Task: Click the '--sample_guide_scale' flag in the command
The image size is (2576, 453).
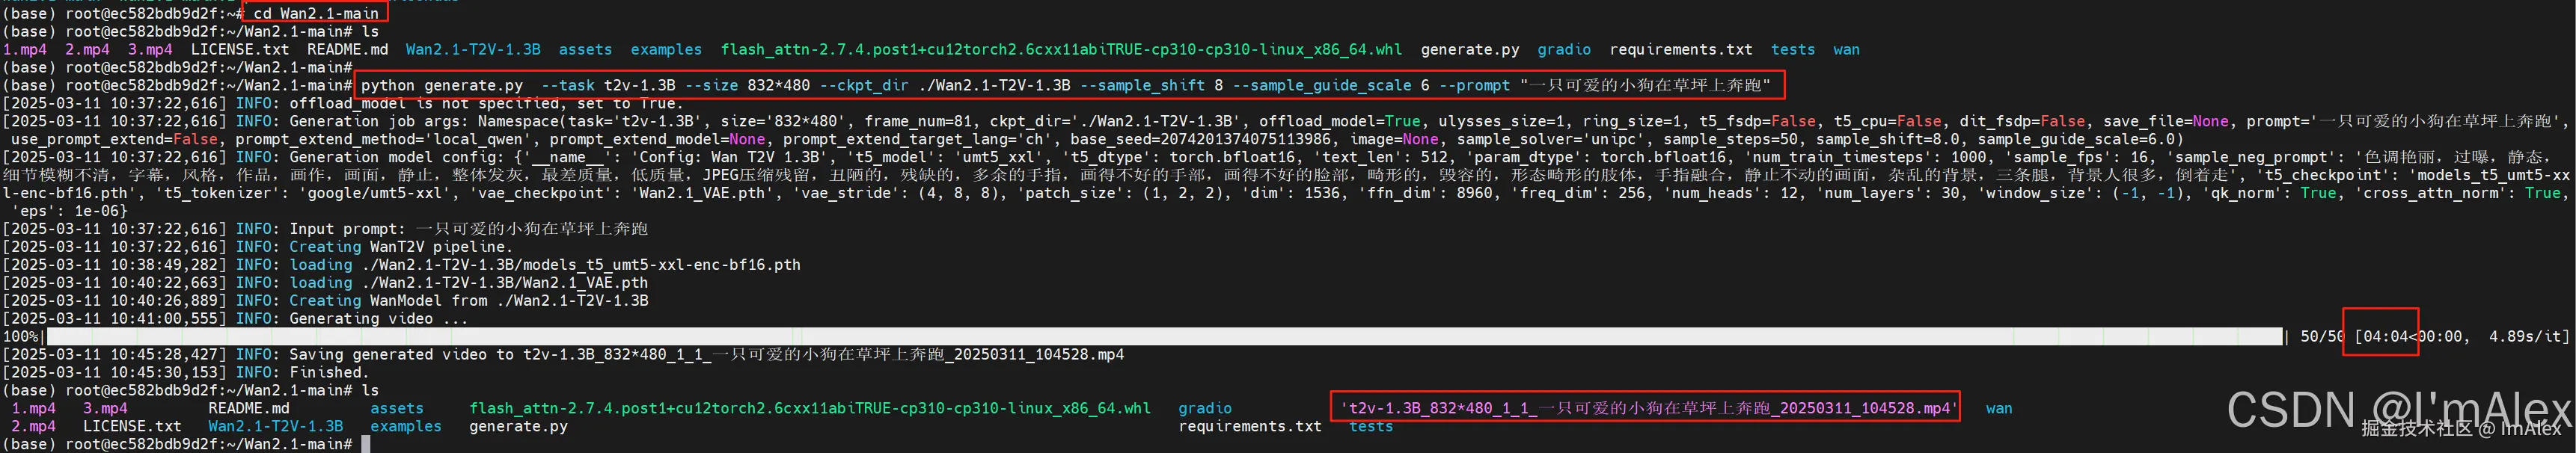Action: (x=1322, y=85)
